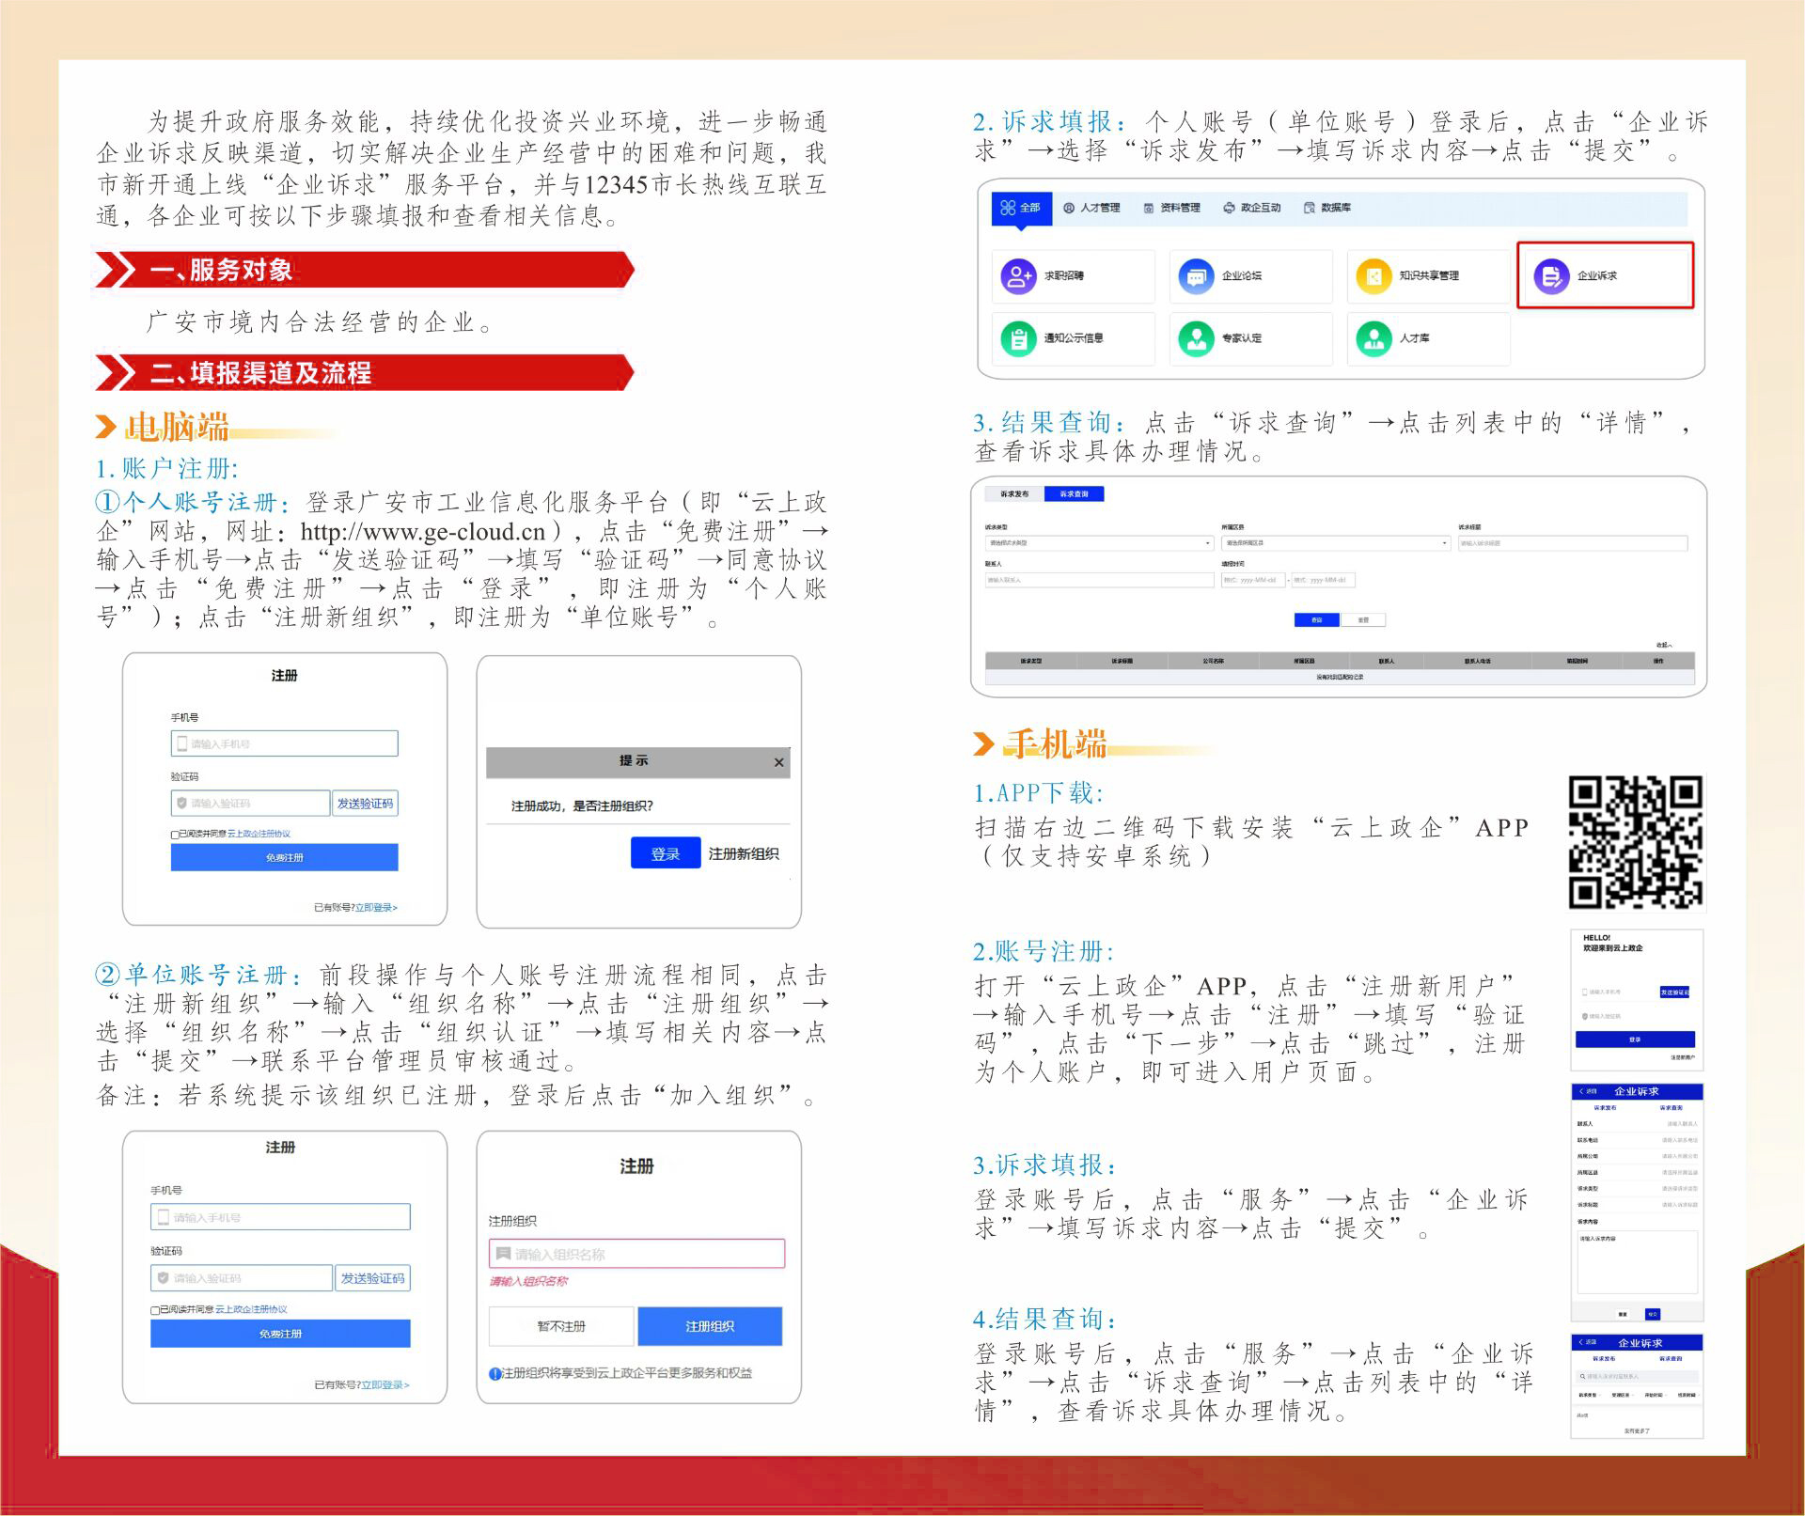Click upper 请输入手机号 input field
The width and height of the screenshot is (1805, 1516).
point(284,743)
